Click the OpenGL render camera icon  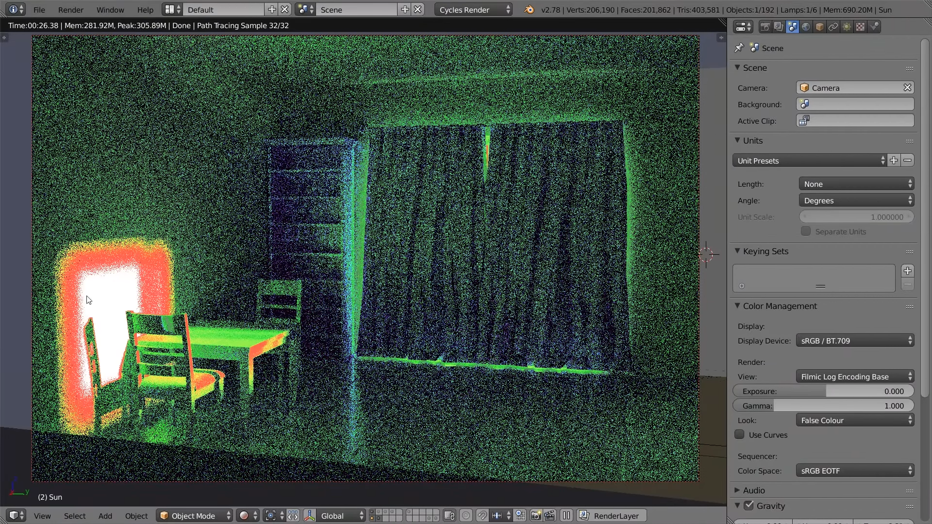(x=535, y=516)
